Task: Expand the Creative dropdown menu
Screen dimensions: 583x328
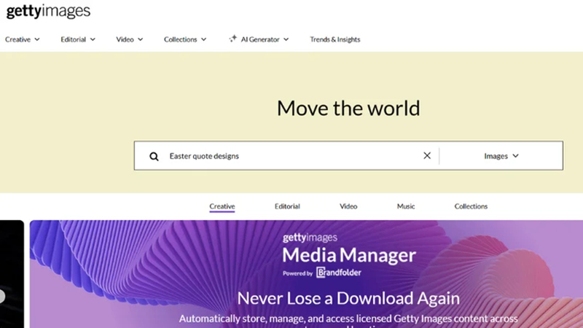Action: (23, 39)
